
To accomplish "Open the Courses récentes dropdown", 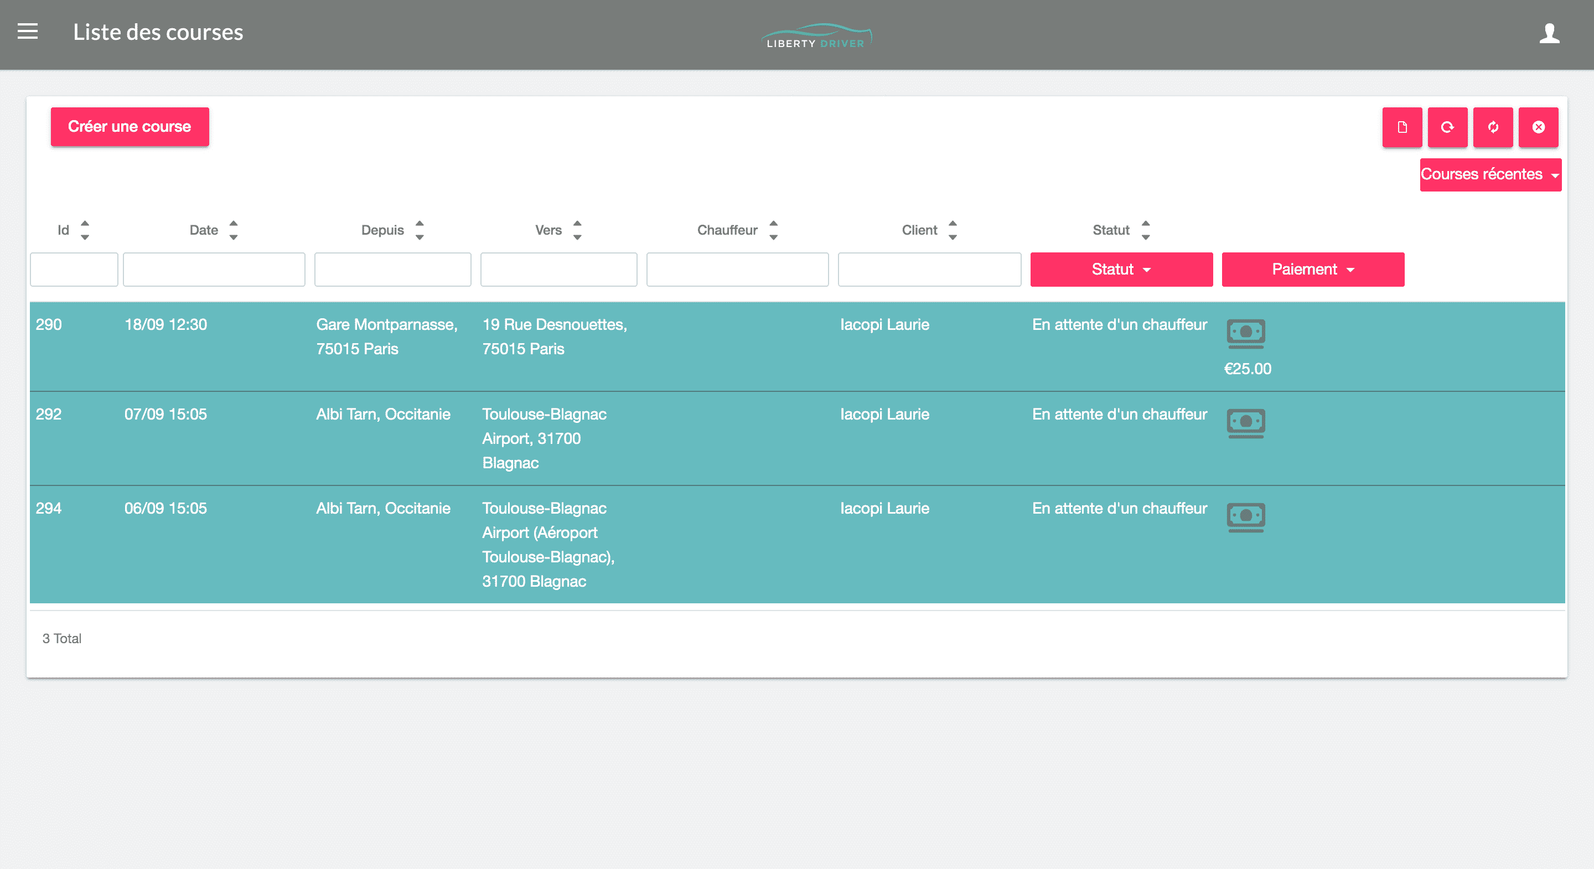I will 1490,174.
